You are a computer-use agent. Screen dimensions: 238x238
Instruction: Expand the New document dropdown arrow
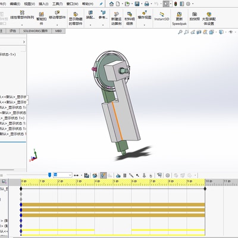point(122,4)
